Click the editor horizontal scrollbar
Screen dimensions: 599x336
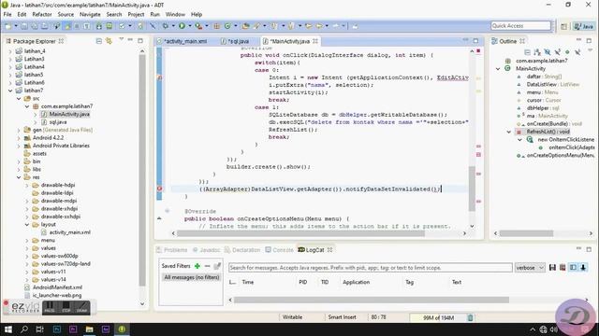tap(301, 233)
